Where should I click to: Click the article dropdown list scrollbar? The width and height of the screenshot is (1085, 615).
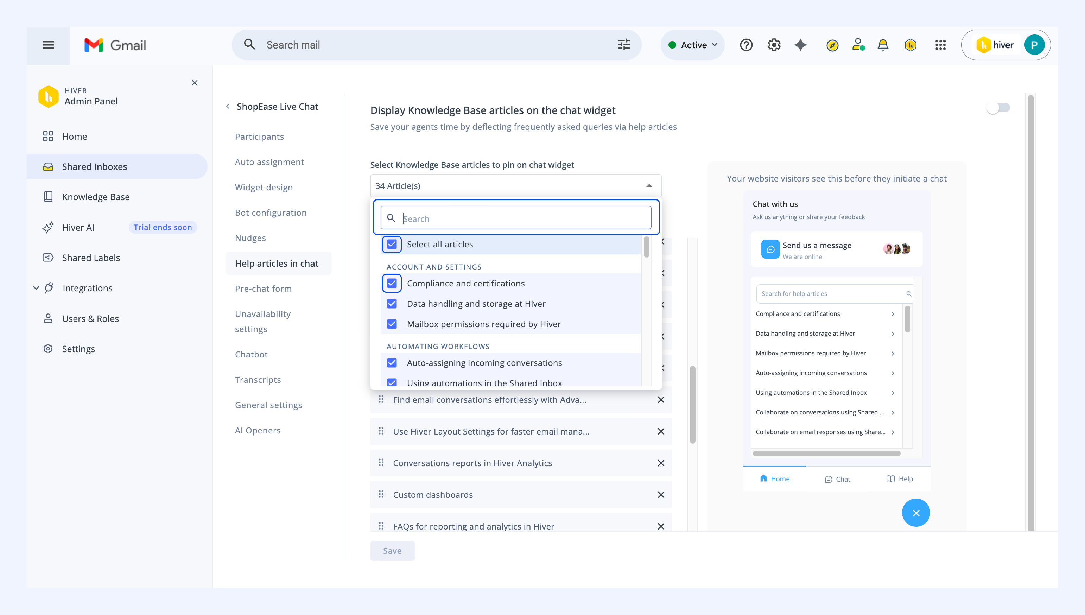click(x=646, y=247)
